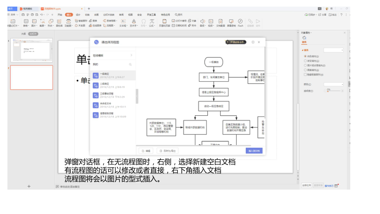Click the save icon in quick toolbar
380x214 pixels.
point(23,15)
